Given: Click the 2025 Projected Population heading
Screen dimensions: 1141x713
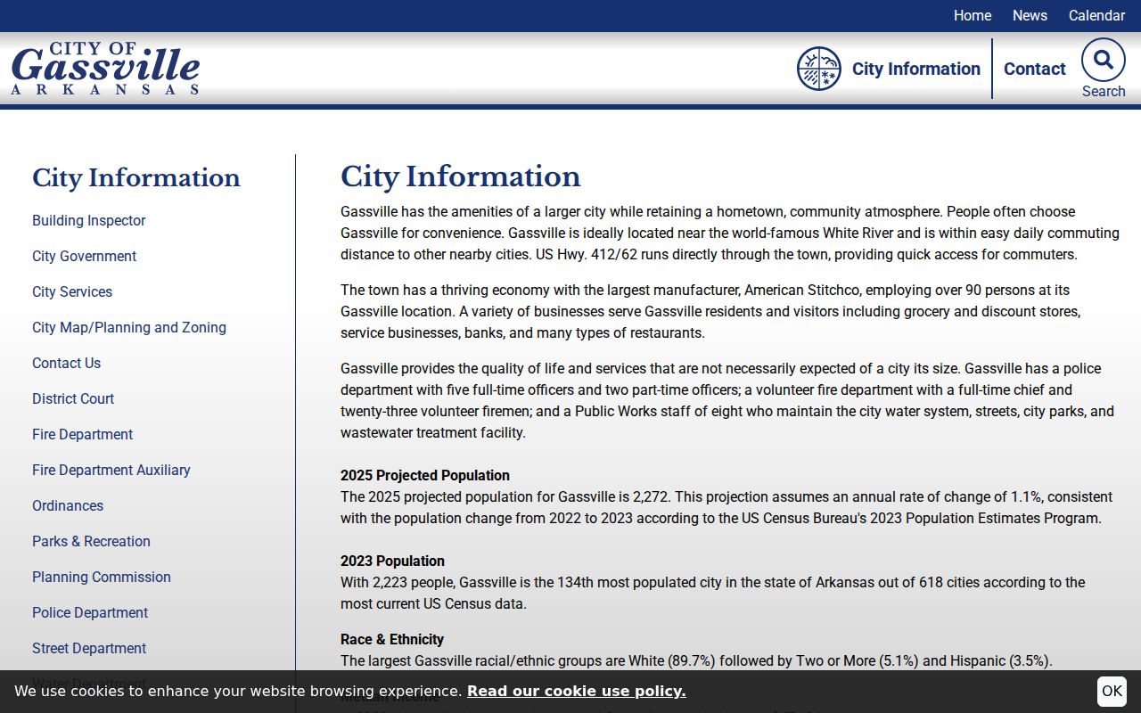Looking at the screenshot, I should 425,475.
